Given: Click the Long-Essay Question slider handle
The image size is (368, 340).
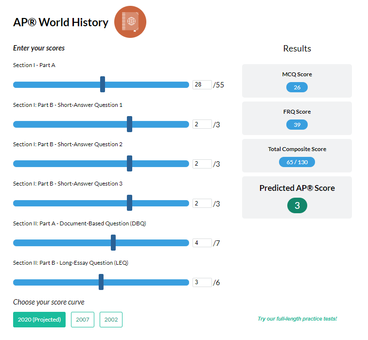Looking at the screenshot, I should point(101,282).
